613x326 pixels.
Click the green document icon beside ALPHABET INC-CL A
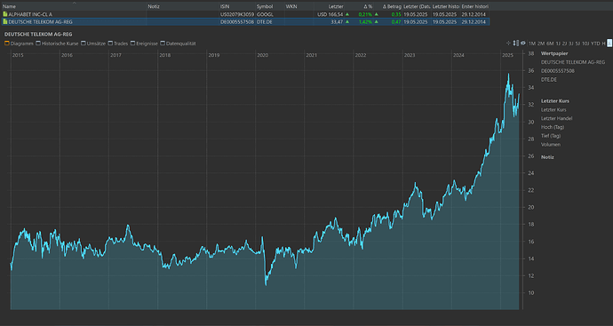5,14
